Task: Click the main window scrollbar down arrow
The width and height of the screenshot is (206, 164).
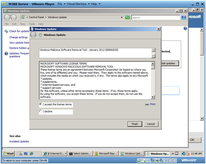Action: 202,118
